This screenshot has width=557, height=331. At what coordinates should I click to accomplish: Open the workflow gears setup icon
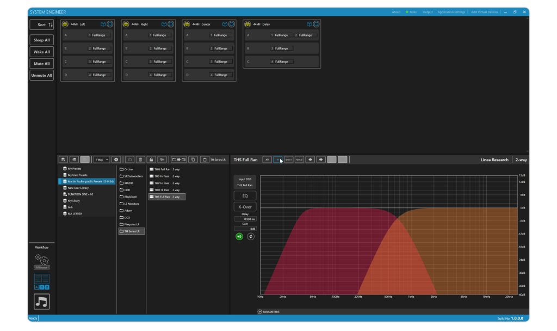41,262
